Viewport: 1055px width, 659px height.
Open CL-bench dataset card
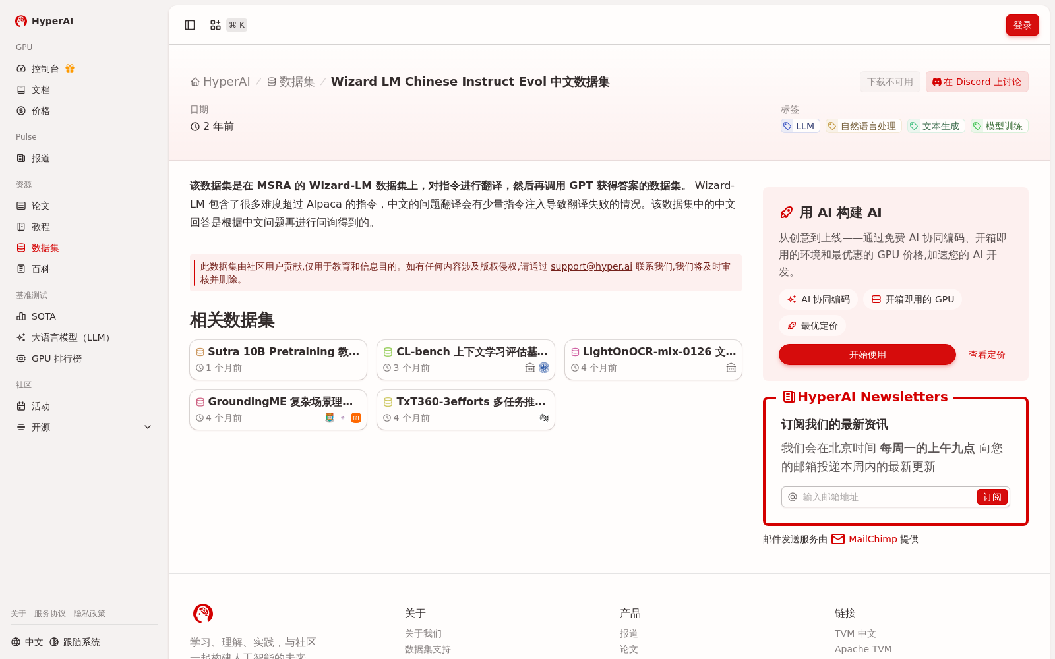(x=466, y=360)
